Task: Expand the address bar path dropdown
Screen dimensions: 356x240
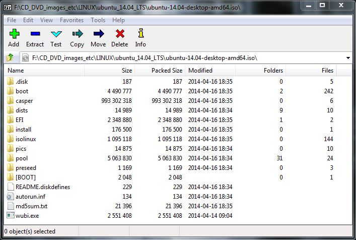Action: click(x=348, y=58)
